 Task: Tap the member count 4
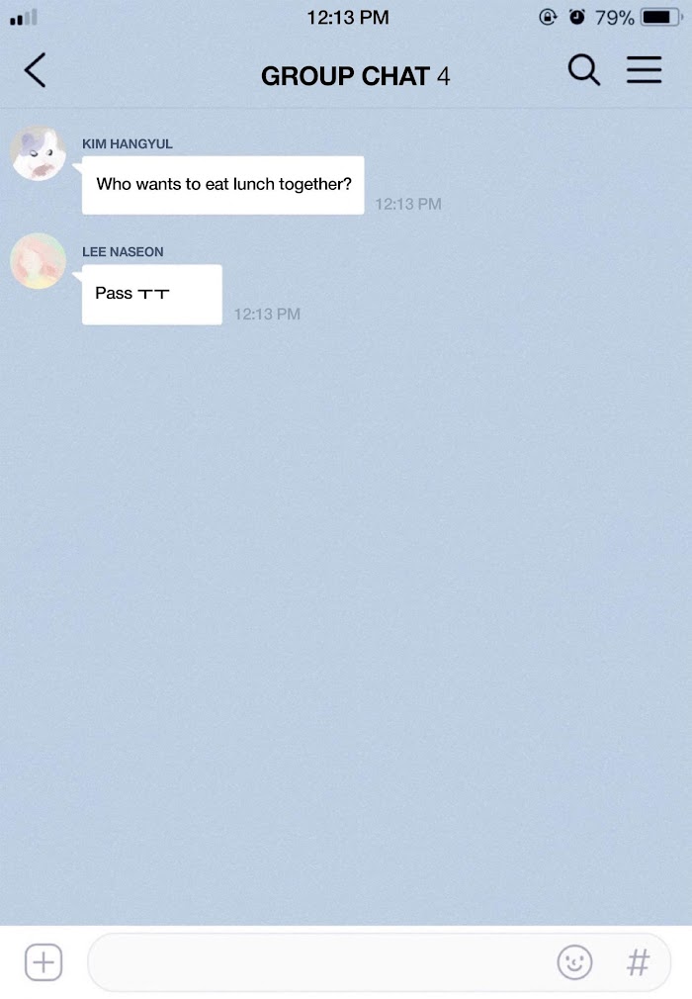(x=444, y=77)
